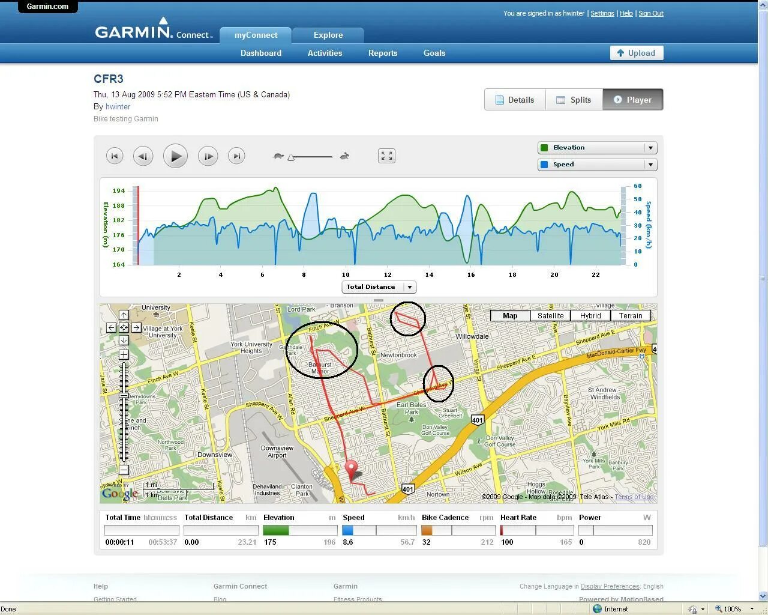
Task: Step forward one frame in player
Action: pos(208,156)
